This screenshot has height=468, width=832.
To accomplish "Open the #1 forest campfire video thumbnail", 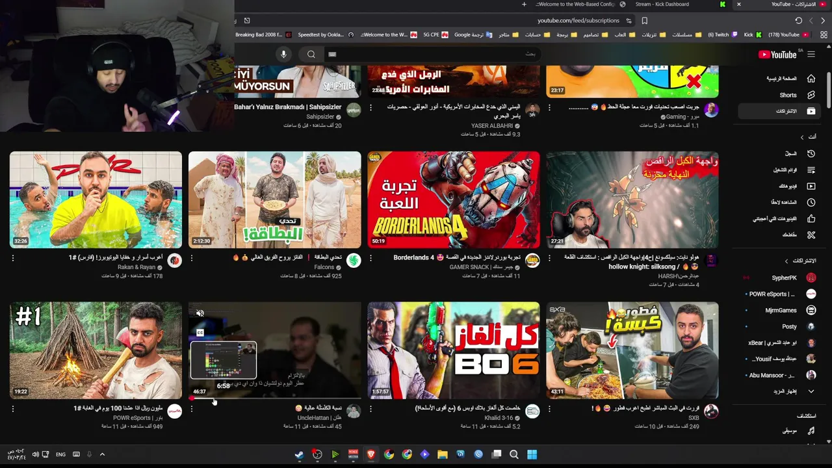I will pos(96,350).
